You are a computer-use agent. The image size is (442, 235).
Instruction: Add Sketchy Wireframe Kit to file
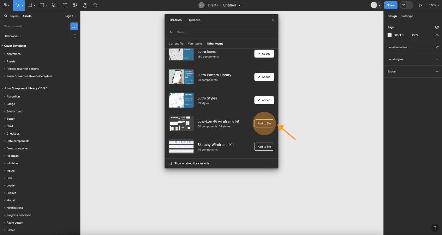coord(264,147)
